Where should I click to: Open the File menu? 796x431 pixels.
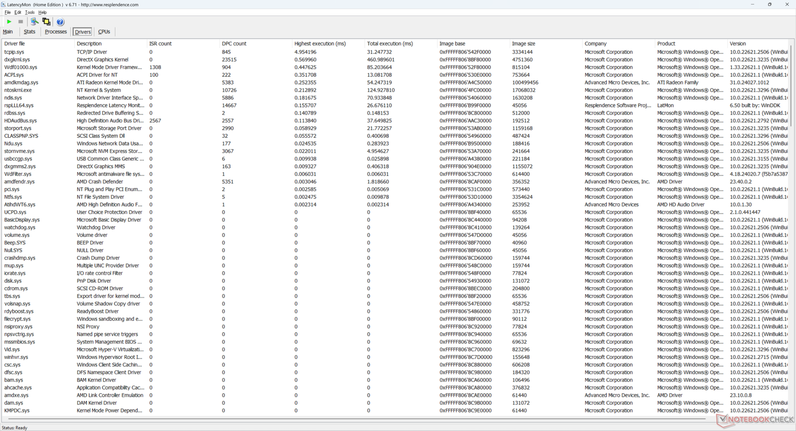coord(7,12)
